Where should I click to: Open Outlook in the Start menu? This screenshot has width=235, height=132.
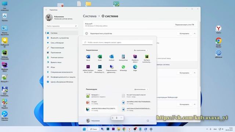click(112, 58)
